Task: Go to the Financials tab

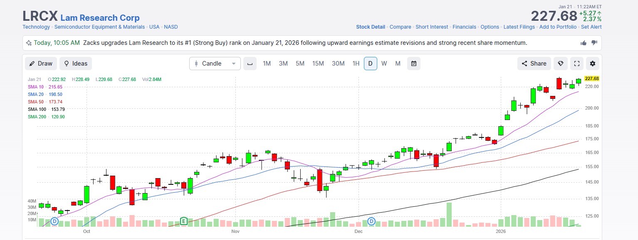Action: [x=464, y=27]
